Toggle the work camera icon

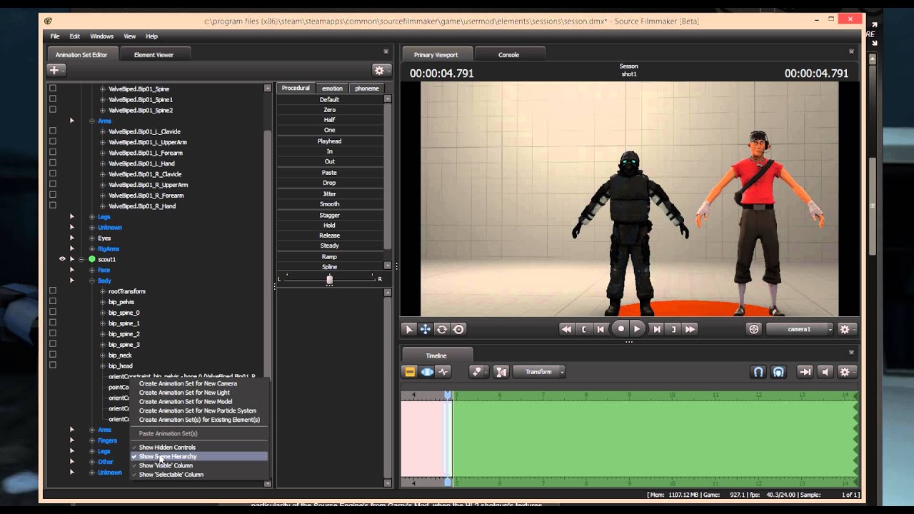[x=754, y=329]
